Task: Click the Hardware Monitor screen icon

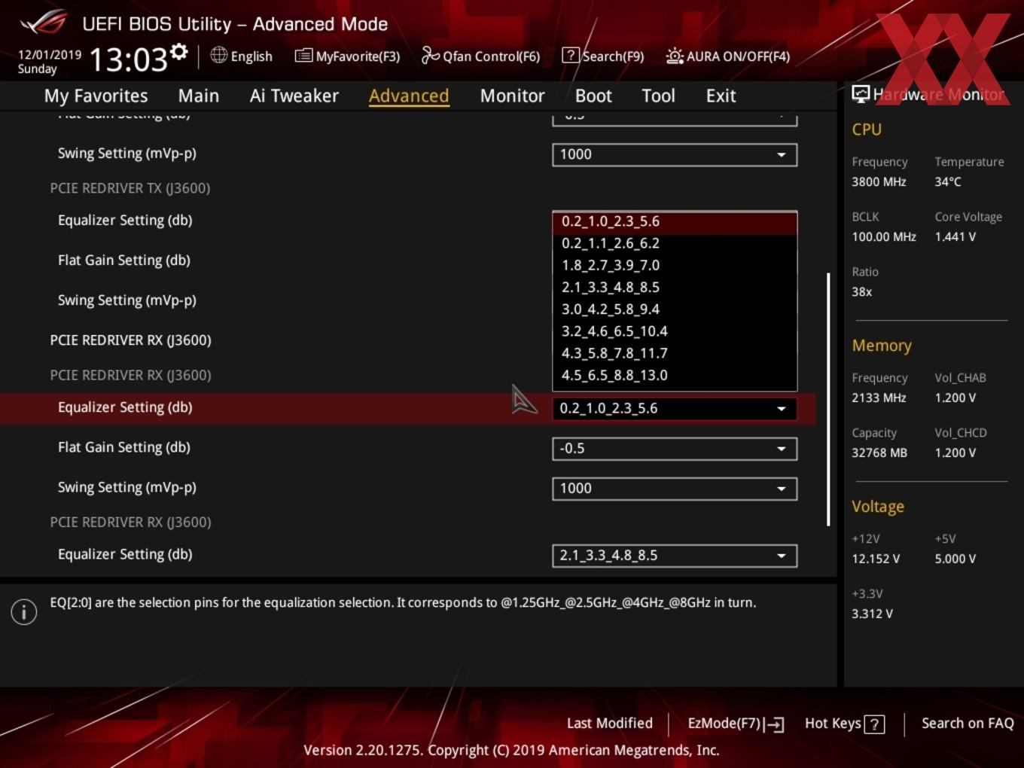Action: click(861, 93)
